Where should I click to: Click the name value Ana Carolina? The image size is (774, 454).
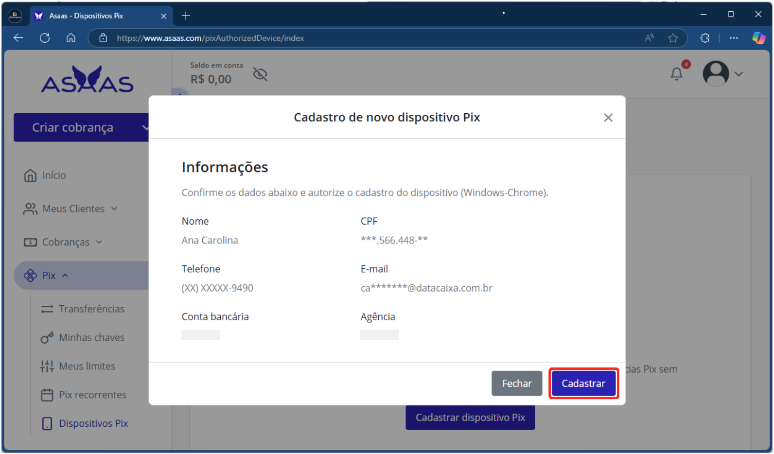[210, 241]
